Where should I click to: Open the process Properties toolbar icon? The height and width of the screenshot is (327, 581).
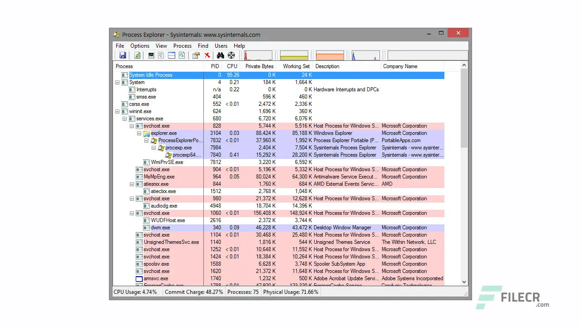[196, 55]
